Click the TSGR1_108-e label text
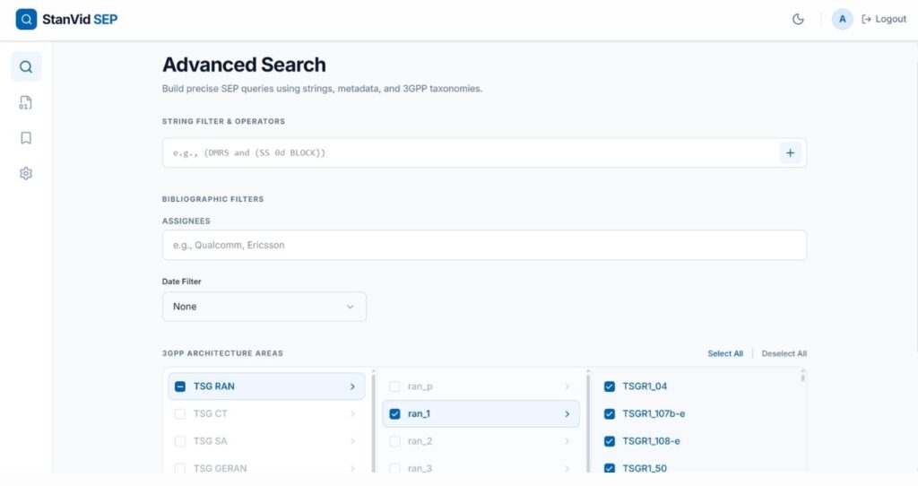Screen dimensions: 918x486 [x=651, y=441]
